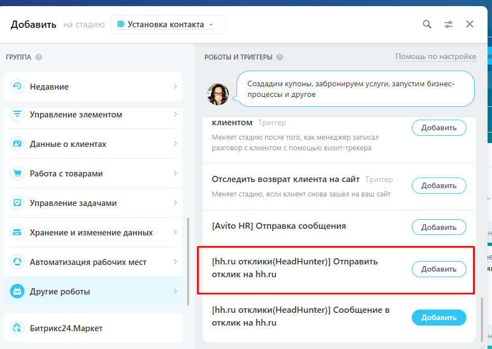Add Отправить отклик на hh.ru robot
This screenshot has height=349, width=492.
pyautogui.click(x=439, y=269)
